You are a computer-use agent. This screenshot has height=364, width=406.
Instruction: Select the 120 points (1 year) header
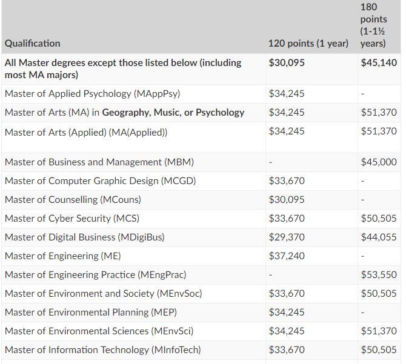[308, 43]
